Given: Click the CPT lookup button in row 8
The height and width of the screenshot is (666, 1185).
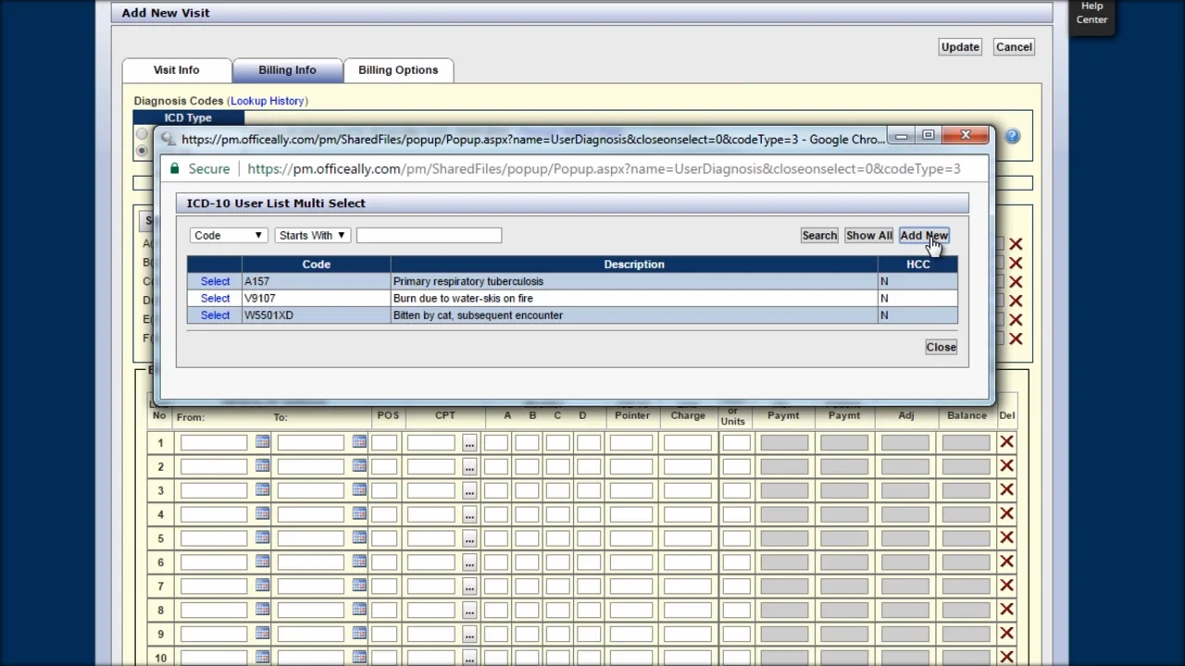Looking at the screenshot, I should coord(469,610).
